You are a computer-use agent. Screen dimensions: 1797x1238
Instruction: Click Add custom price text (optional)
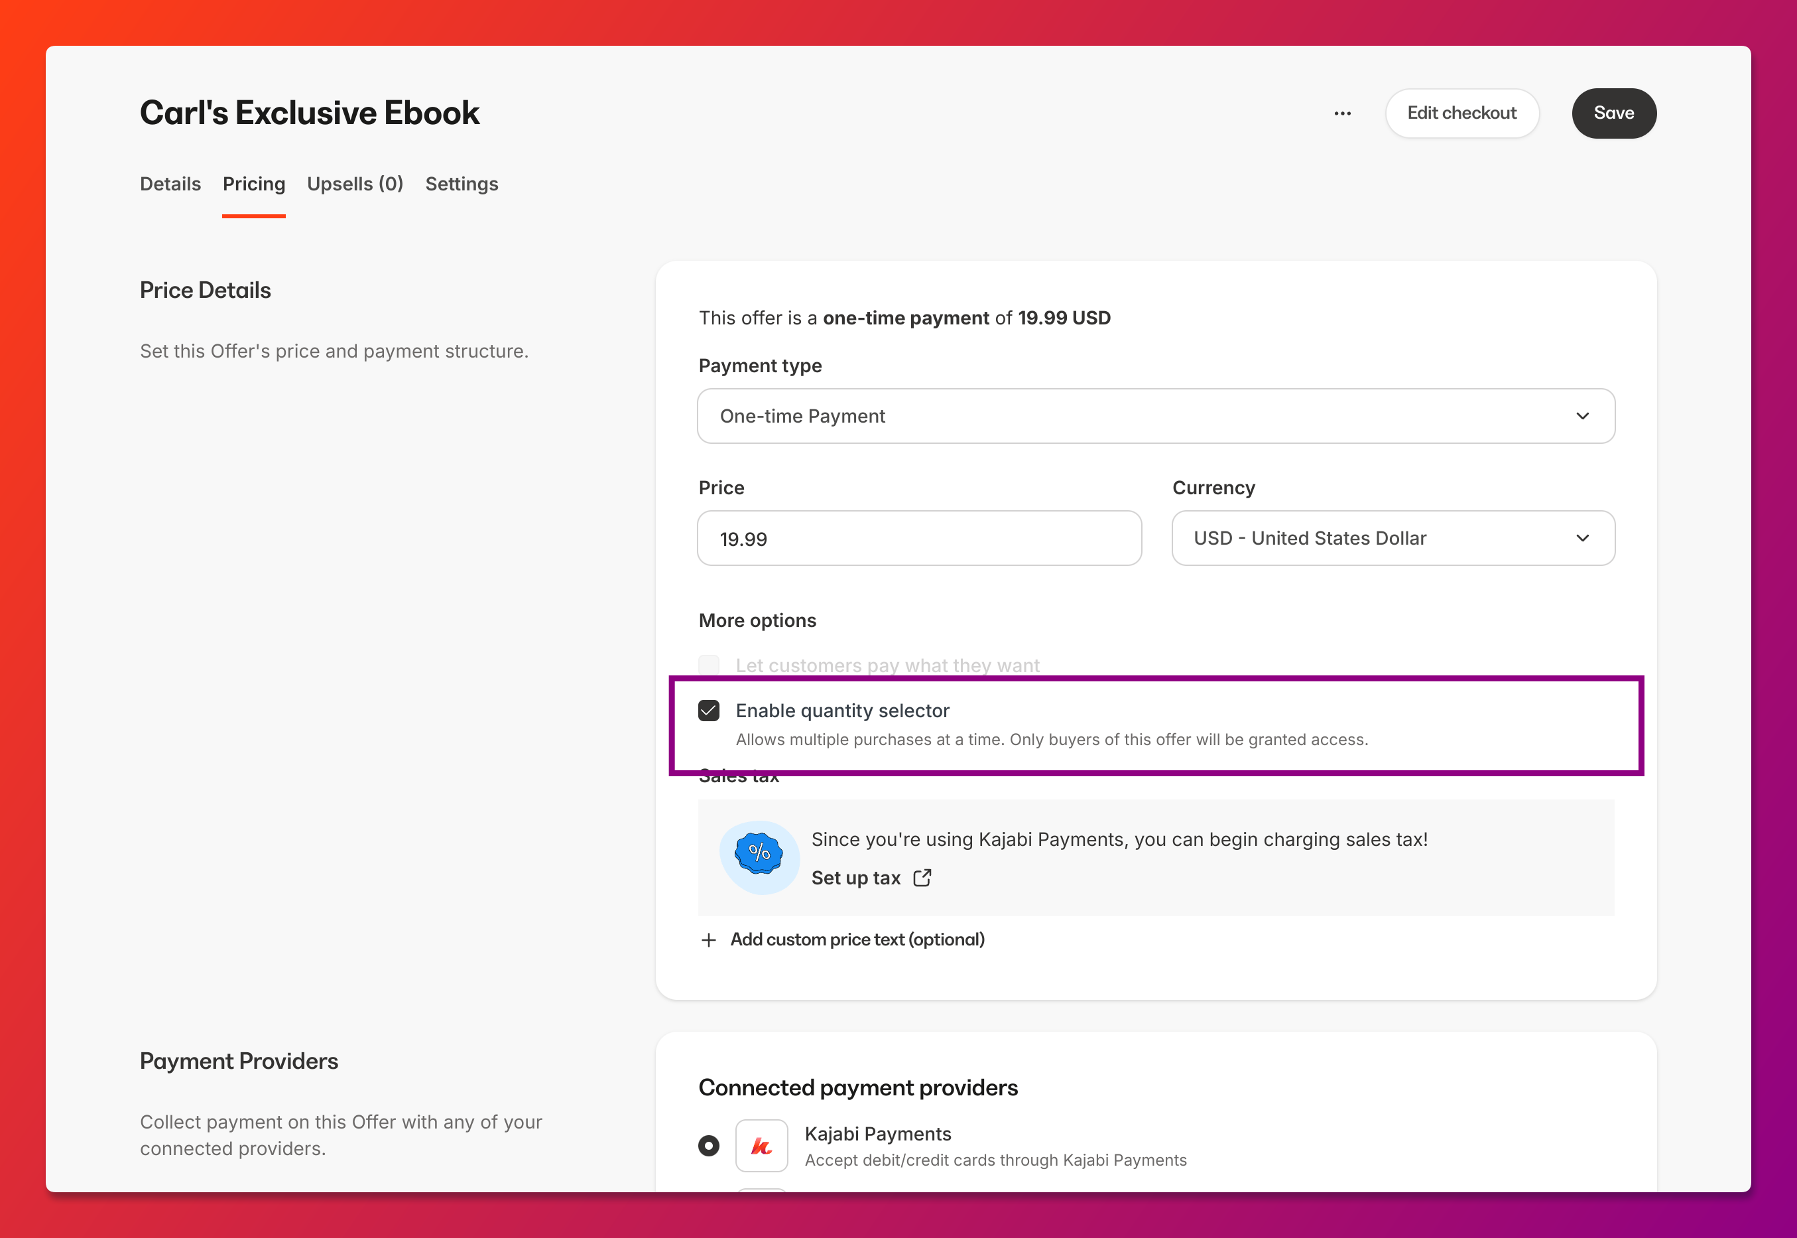point(857,939)
